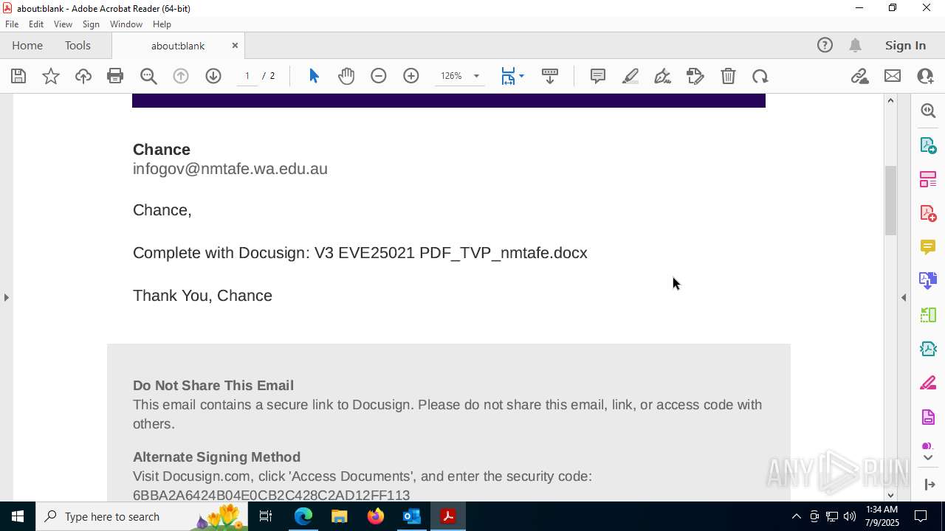
Task: Open the Sign menu
Action: [x=91, y=24]
